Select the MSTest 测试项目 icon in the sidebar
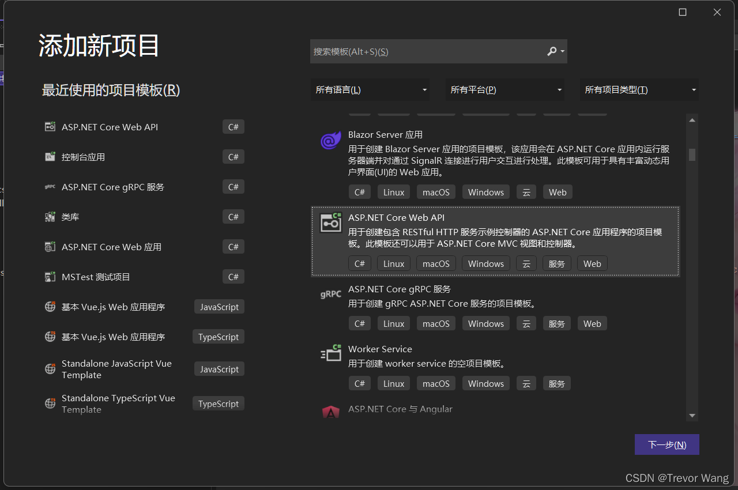 49,276
